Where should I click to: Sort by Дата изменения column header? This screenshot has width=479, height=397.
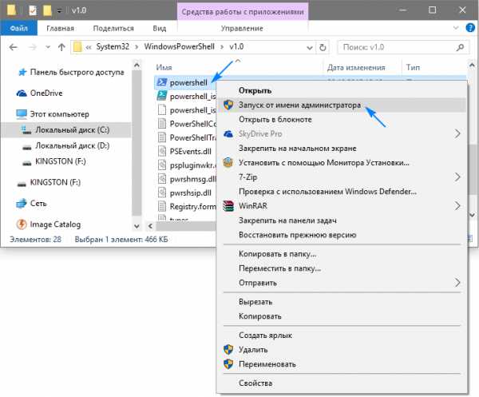pos(356,67)
